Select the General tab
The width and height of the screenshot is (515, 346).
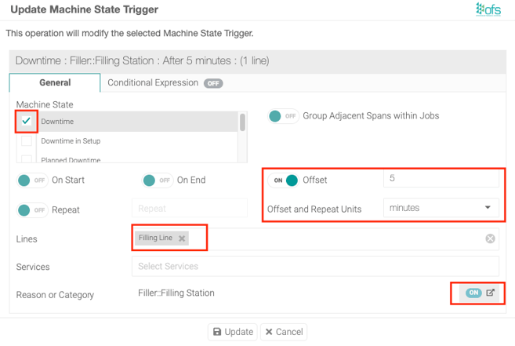55,82
